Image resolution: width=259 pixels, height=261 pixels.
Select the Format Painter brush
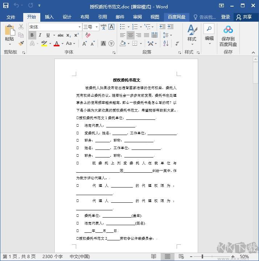coord(21,43)
